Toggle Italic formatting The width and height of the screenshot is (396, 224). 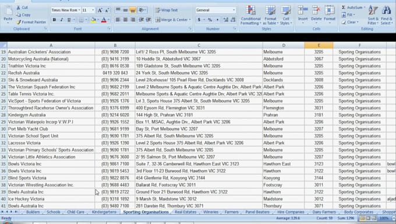coord(61,20)
